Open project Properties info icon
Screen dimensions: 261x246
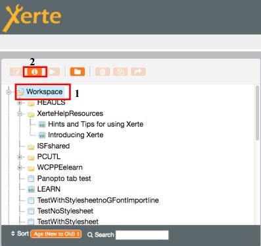pos(35,72)
